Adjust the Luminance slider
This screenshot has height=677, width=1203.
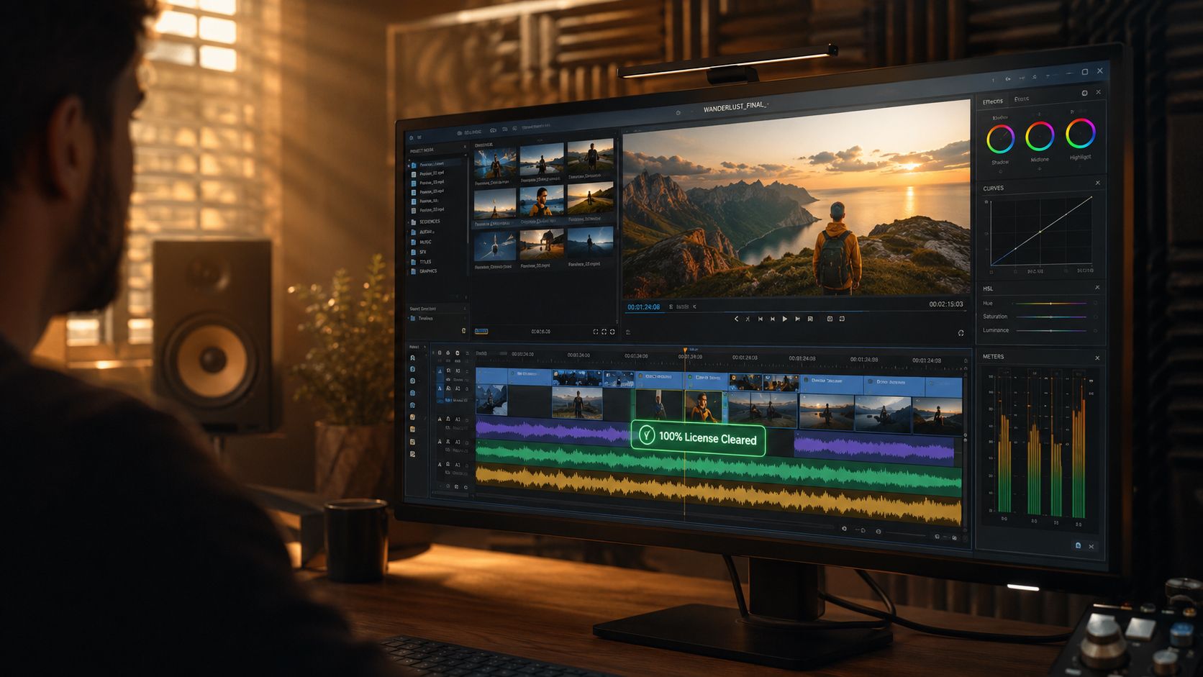click(1051, 330)
